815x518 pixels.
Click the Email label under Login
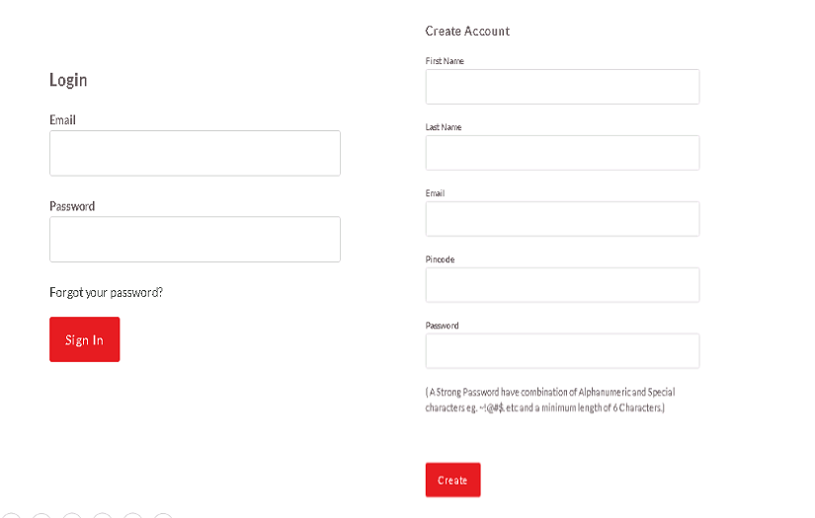tap(62, 120)
